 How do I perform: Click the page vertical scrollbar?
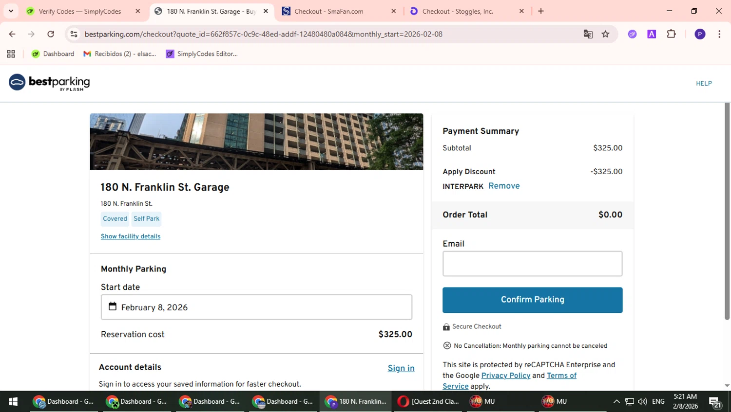click(727, 212)
